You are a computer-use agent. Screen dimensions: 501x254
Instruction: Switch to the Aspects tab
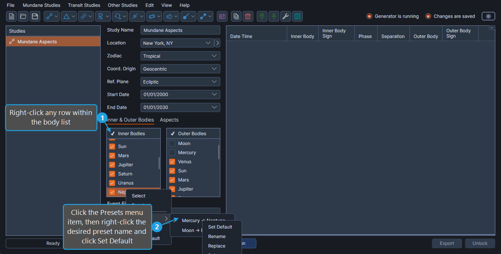coord(169,120)
